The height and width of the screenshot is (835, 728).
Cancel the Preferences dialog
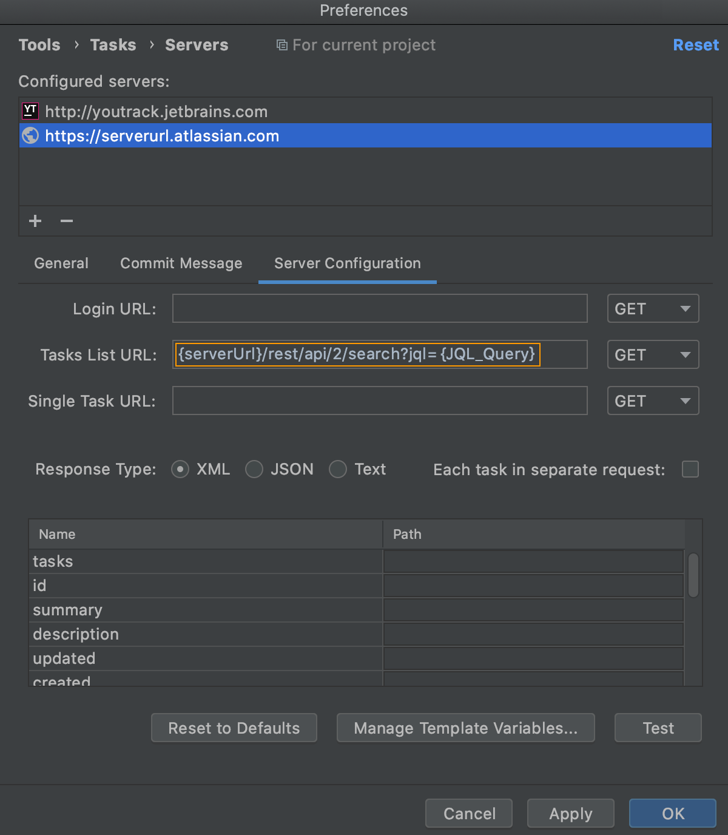pyautogui.click(x=469, y=813)
